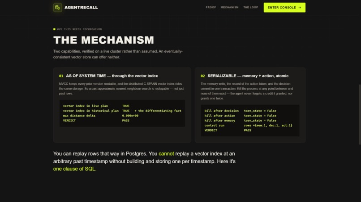The width and height of the screenshot is (361, 202).
Task: Click 'kill after action' row label
Action: pos(219,115)
